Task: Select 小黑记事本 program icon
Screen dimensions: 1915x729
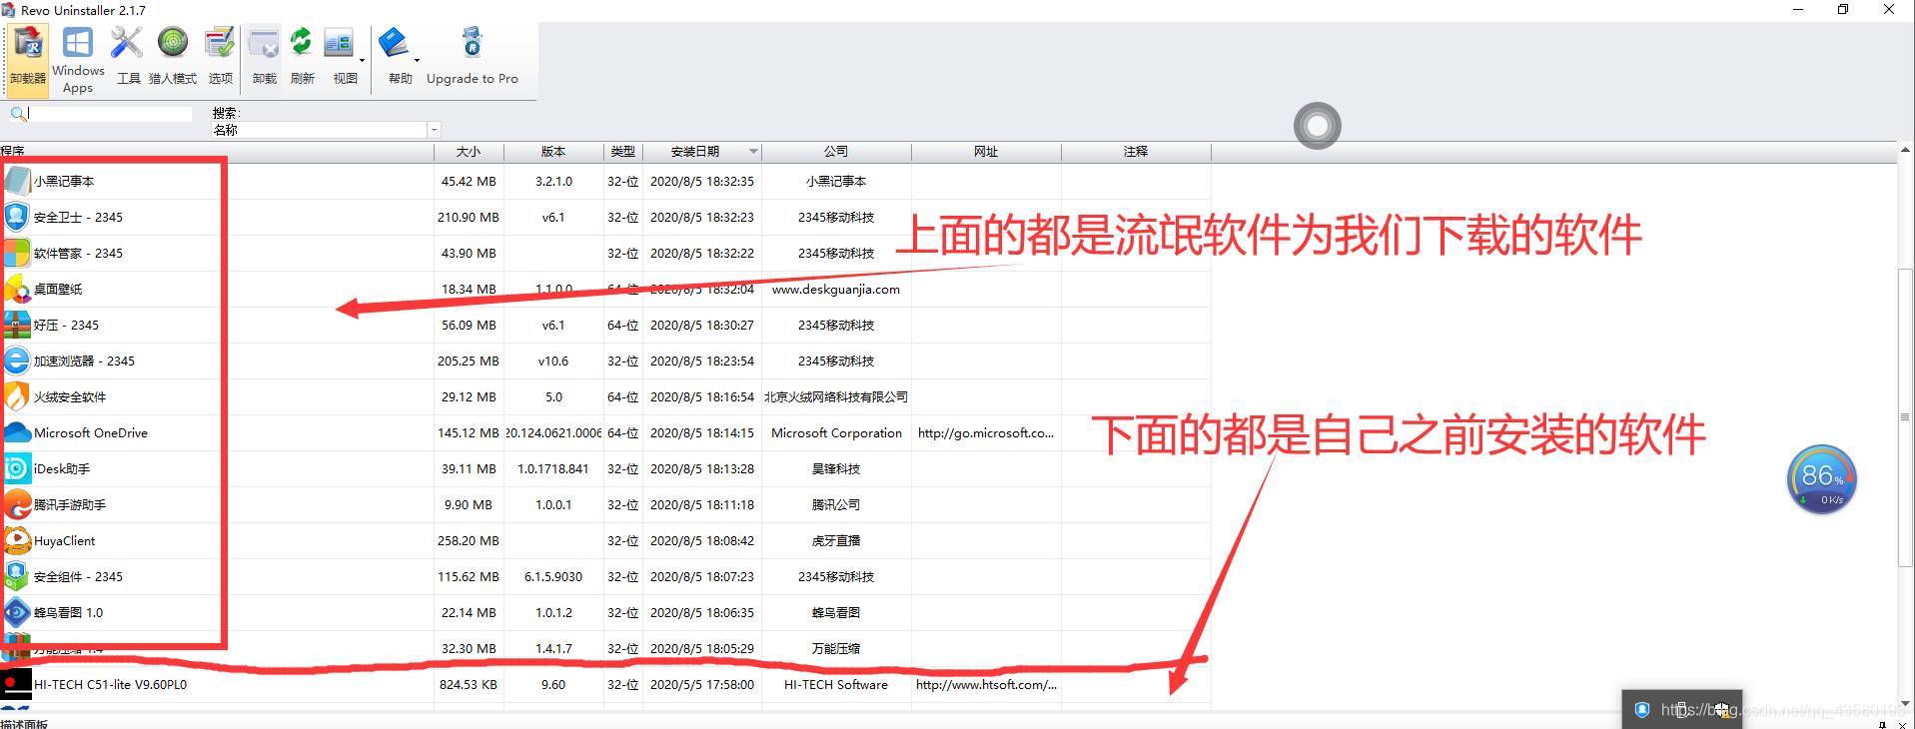Action: coord(17,182)
